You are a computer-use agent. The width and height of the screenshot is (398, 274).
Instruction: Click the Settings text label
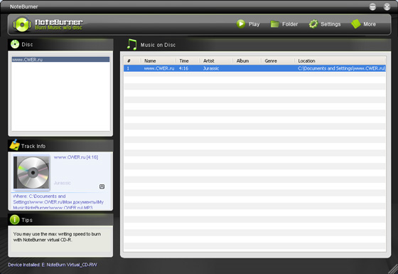(x=330, y=24)
